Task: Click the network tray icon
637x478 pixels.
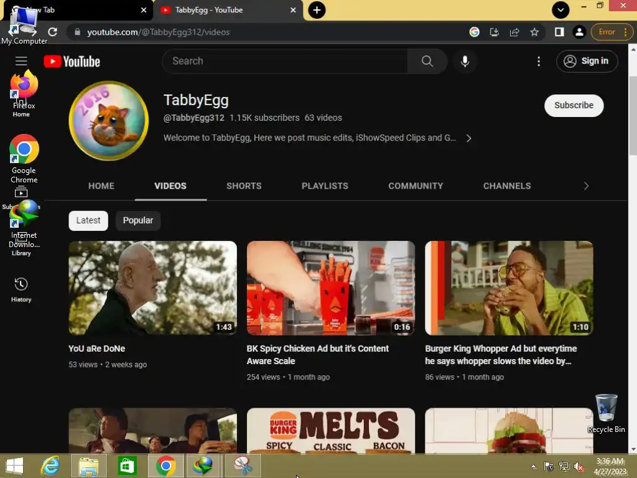Action: click(x=564, y=467)
